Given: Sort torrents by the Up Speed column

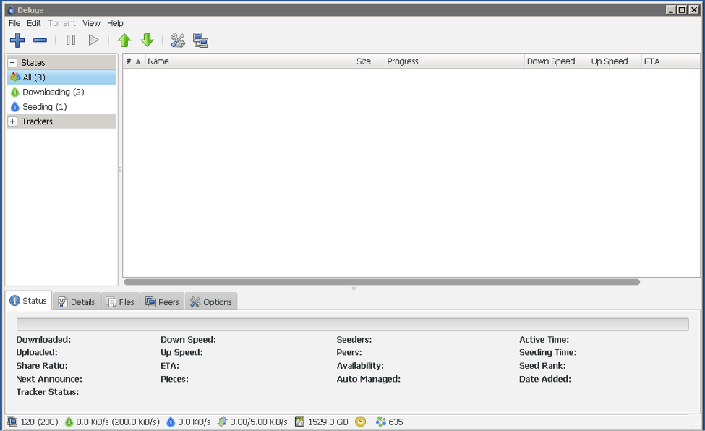Looking at the screenshot, I should tap(615, 61).
